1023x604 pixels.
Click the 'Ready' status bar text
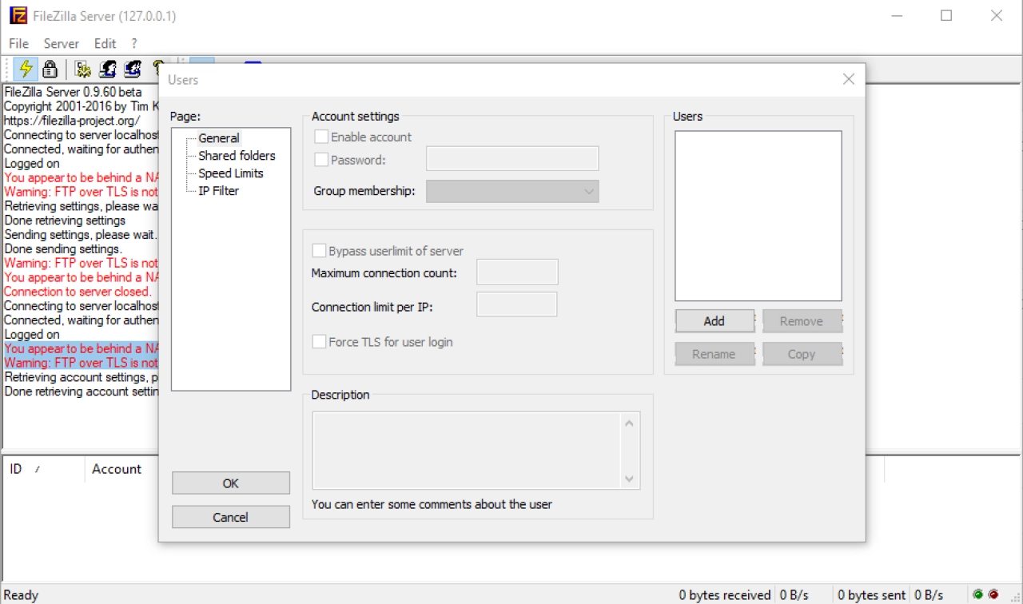[21, 594]
